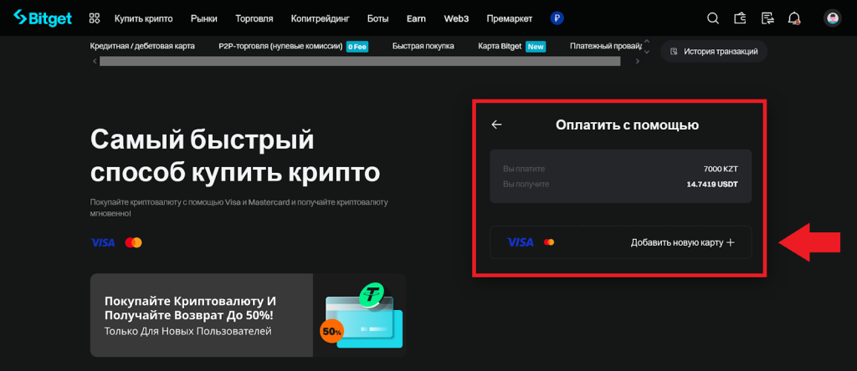Click the tab scrollbar right arrow

[x=637, y=61]
